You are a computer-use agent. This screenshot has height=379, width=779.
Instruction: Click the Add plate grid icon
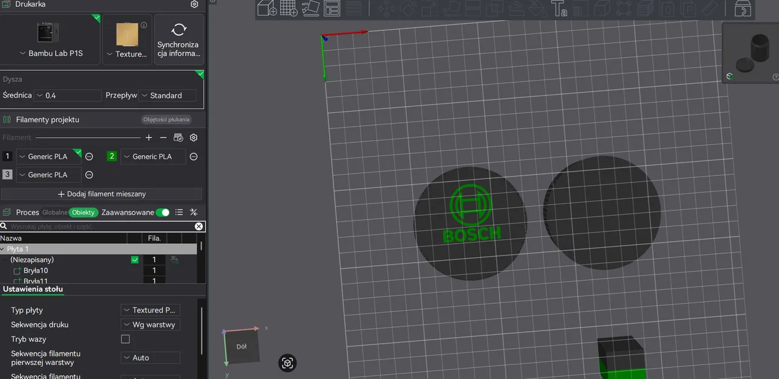(x=288, y=8)
